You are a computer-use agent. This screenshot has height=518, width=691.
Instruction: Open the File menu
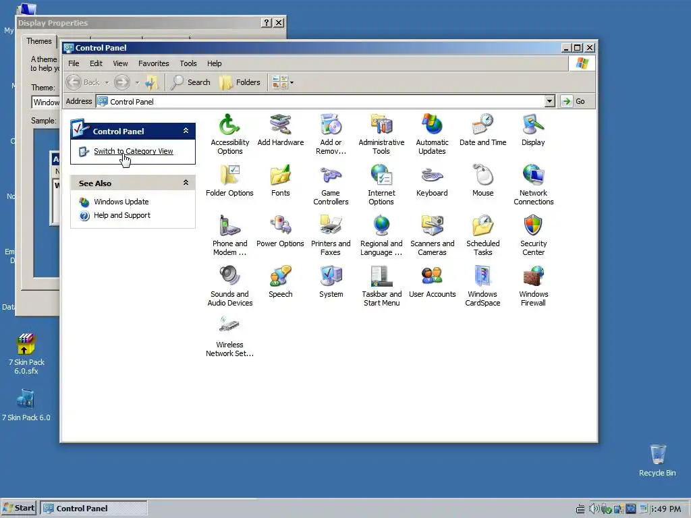click(x=74, y=63)
